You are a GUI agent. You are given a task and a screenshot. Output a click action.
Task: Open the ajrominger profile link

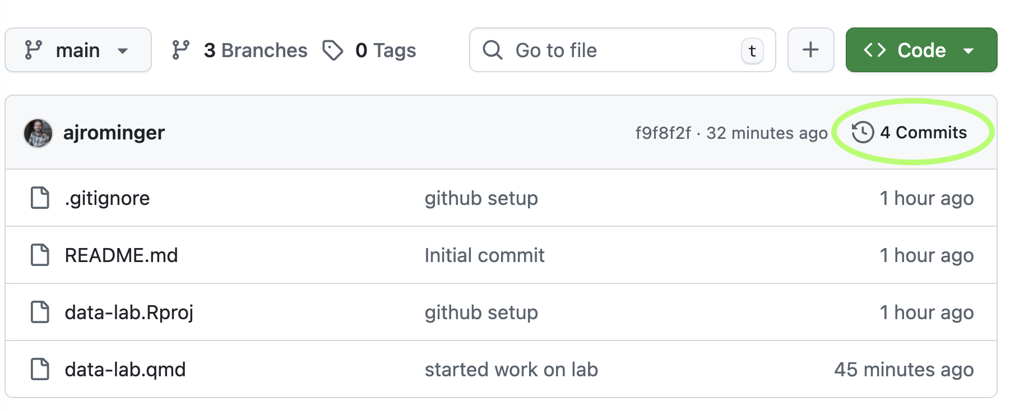(114, 133)
